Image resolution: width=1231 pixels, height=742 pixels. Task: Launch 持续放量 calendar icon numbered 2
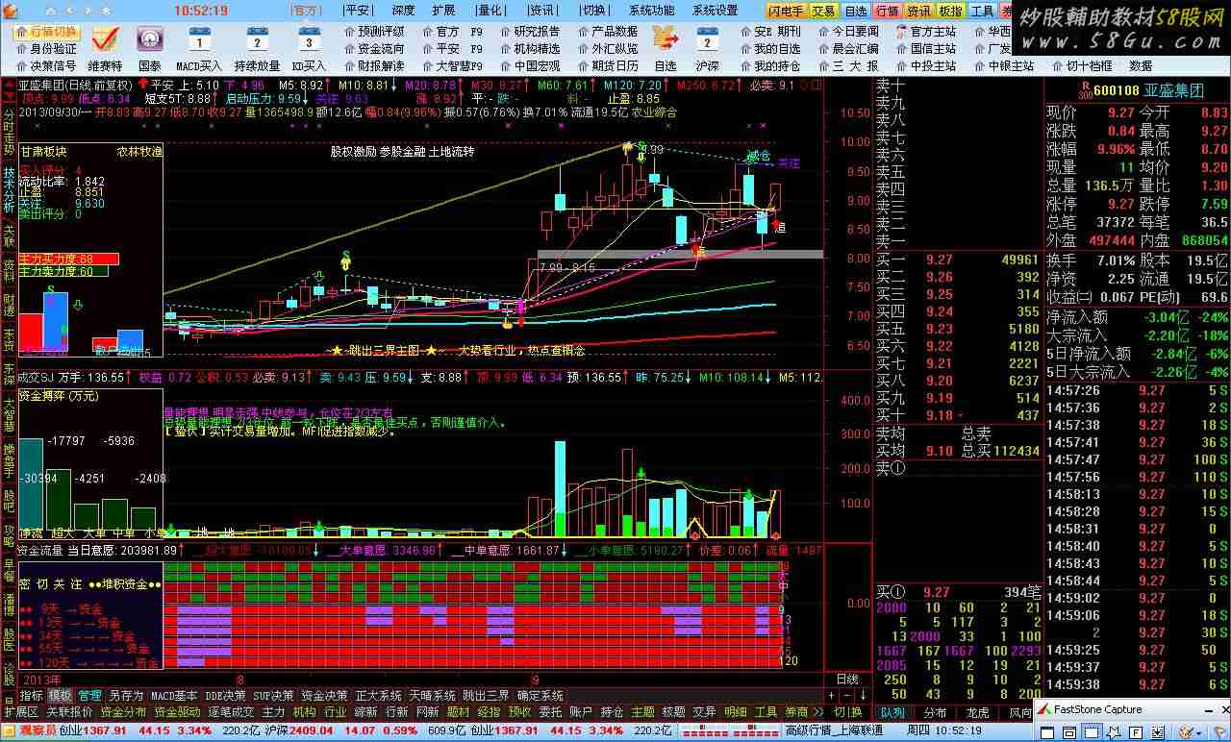(x=257, y=40)
